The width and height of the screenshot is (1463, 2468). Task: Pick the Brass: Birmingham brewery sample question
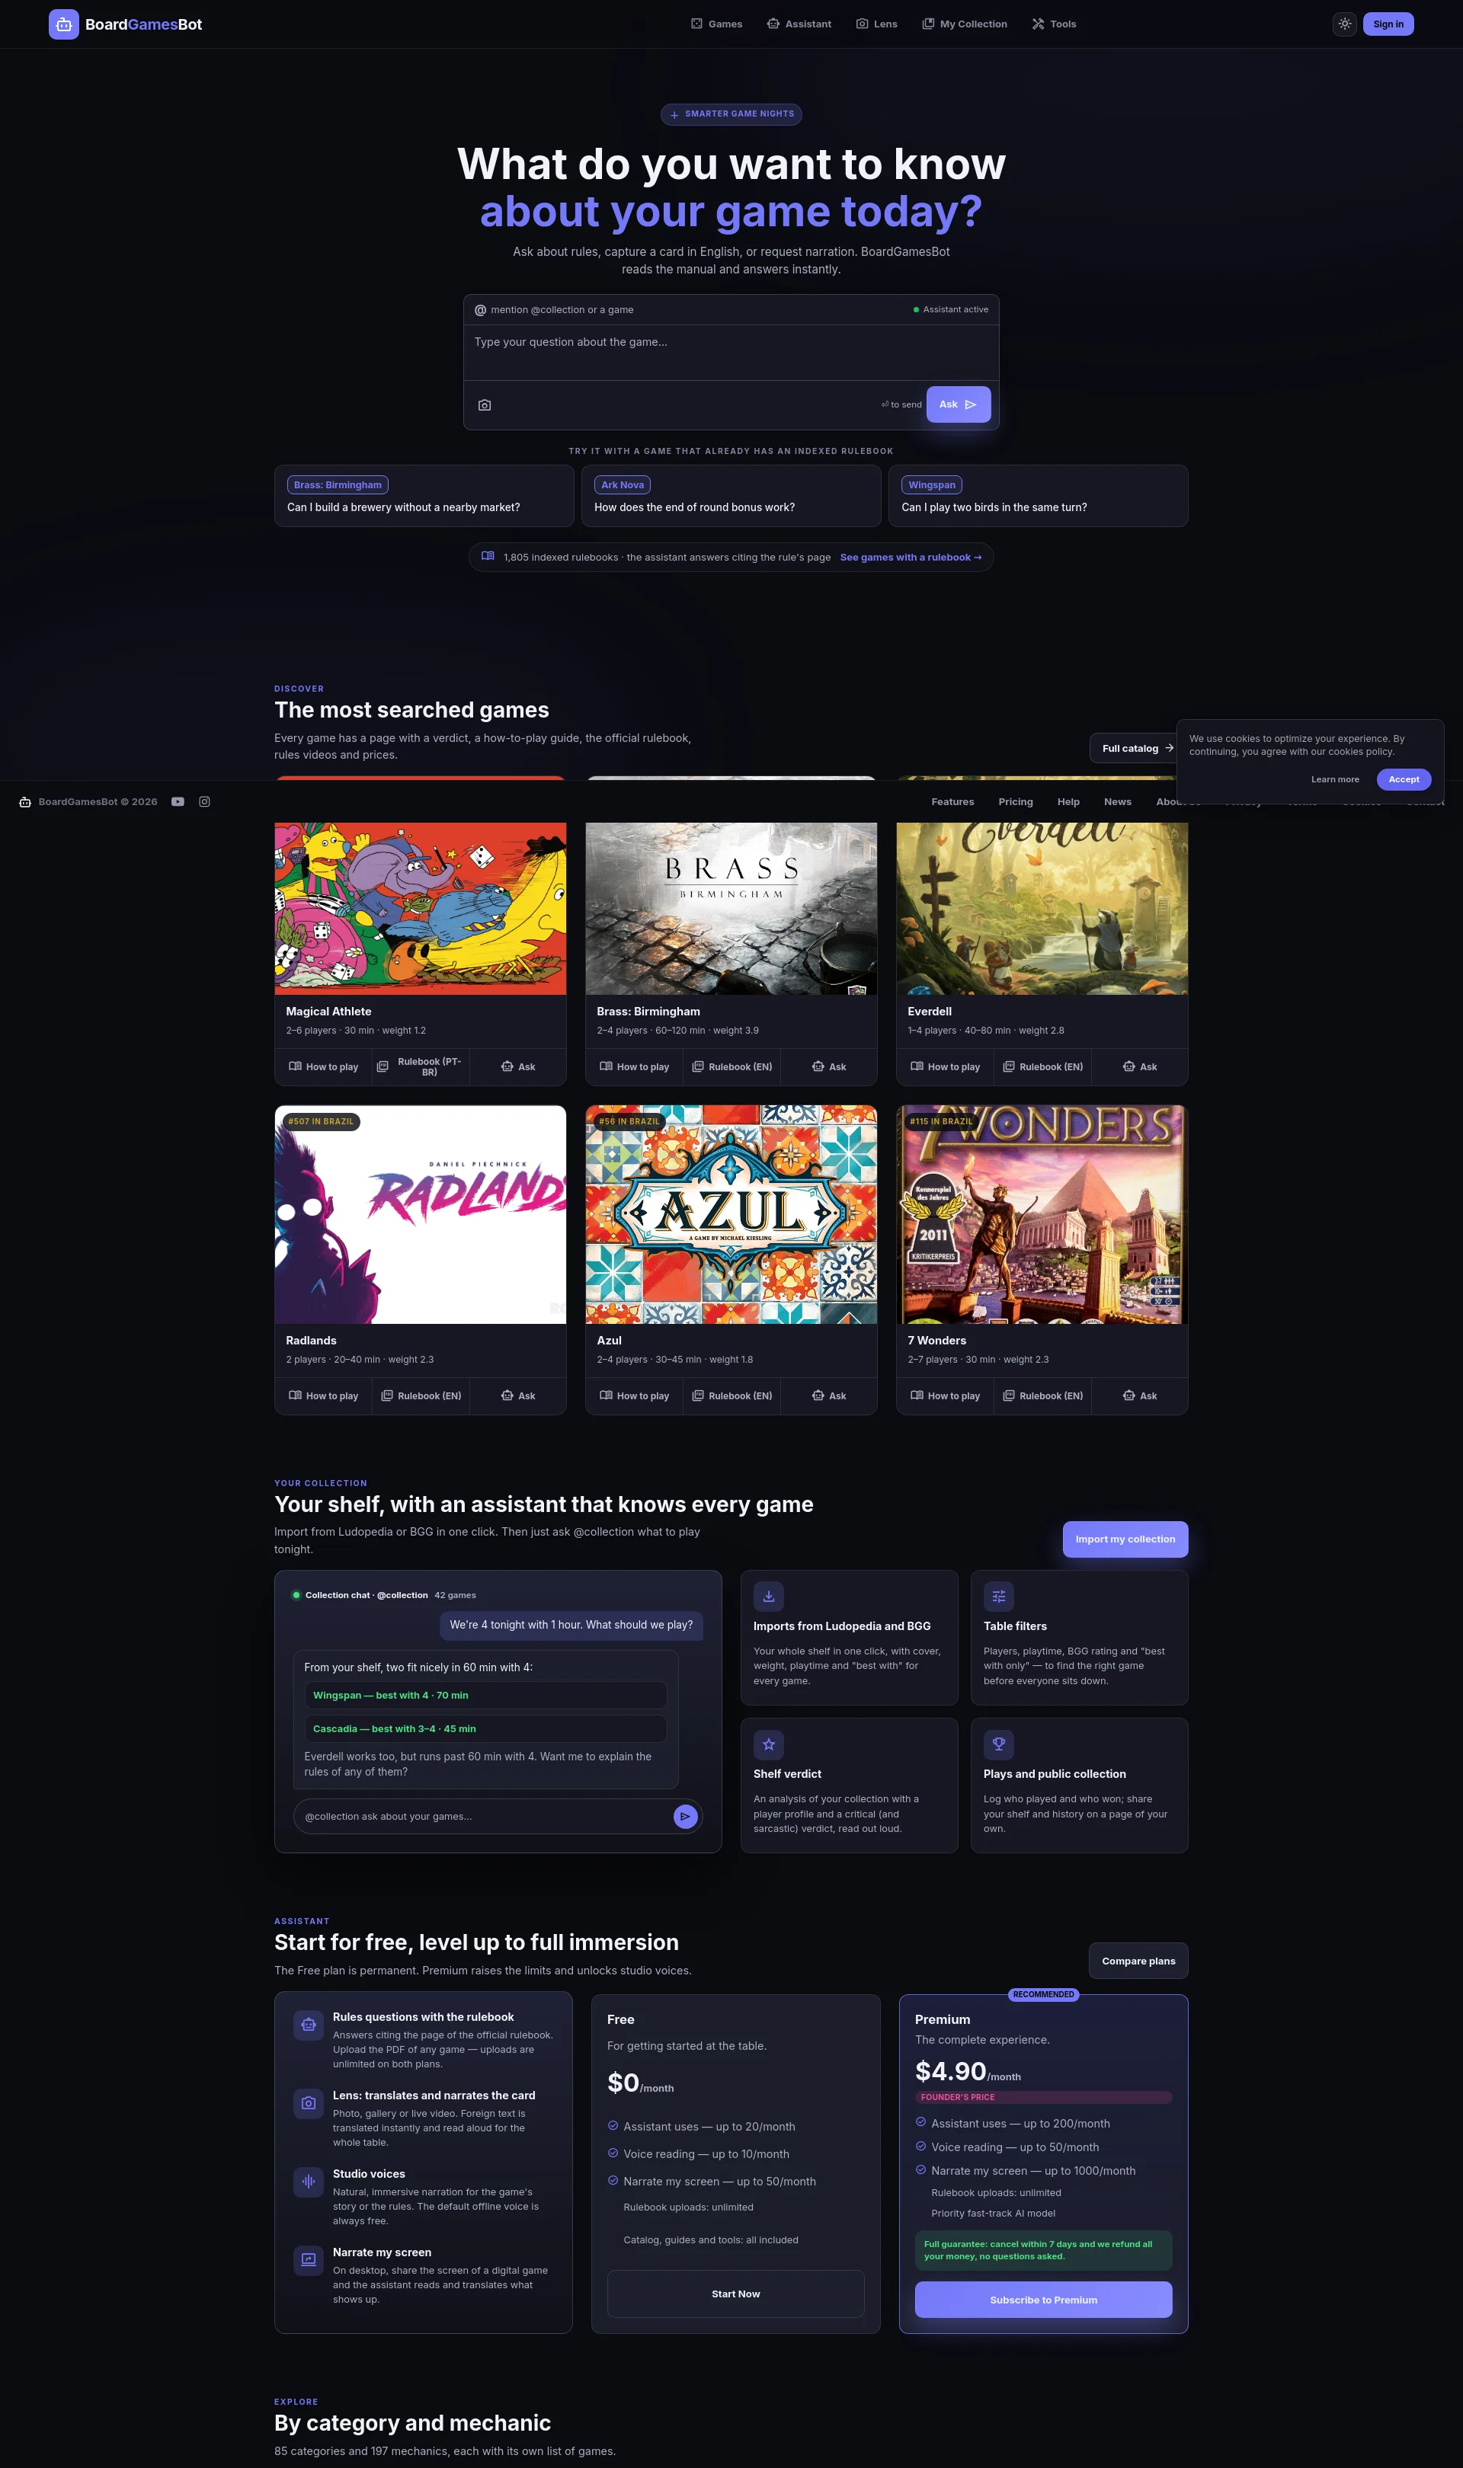coord(424,496)
